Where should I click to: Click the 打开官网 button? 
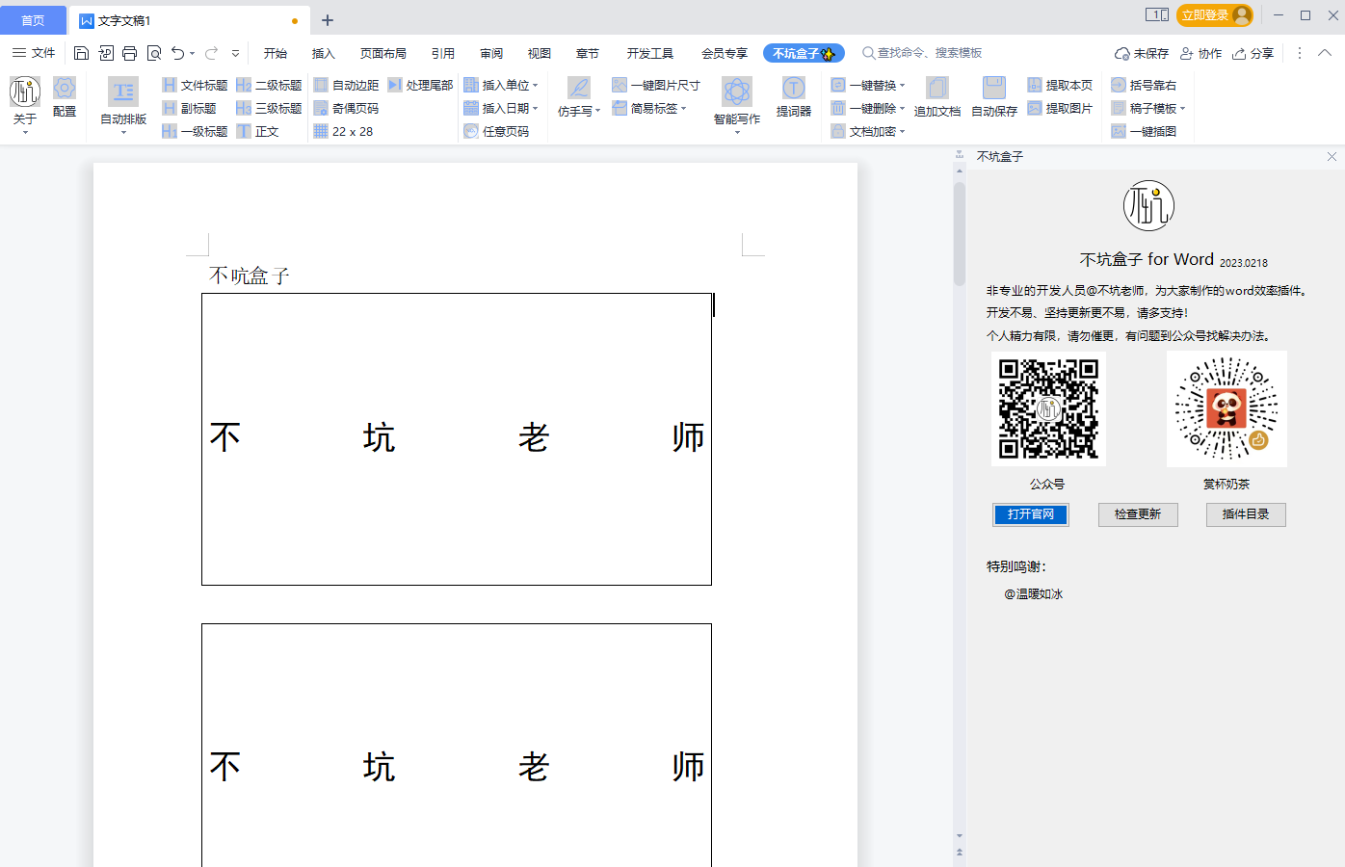(1031, 514)
